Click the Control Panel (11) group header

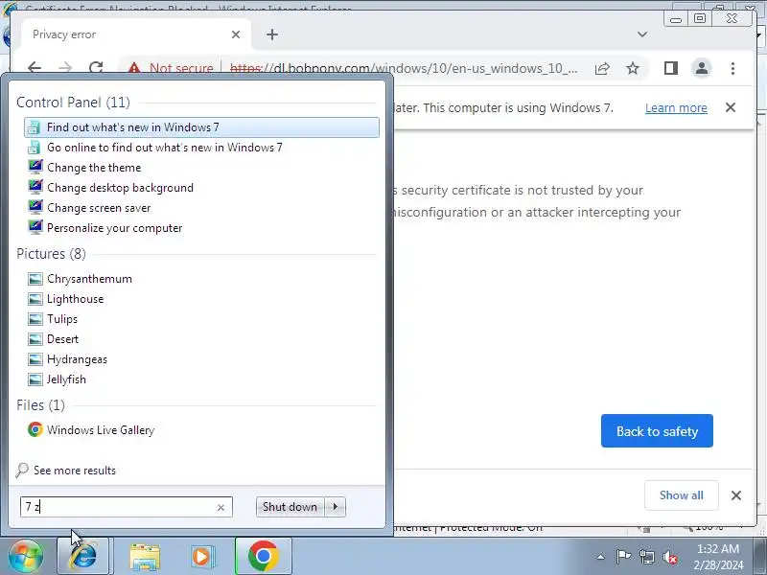[74, 103]
